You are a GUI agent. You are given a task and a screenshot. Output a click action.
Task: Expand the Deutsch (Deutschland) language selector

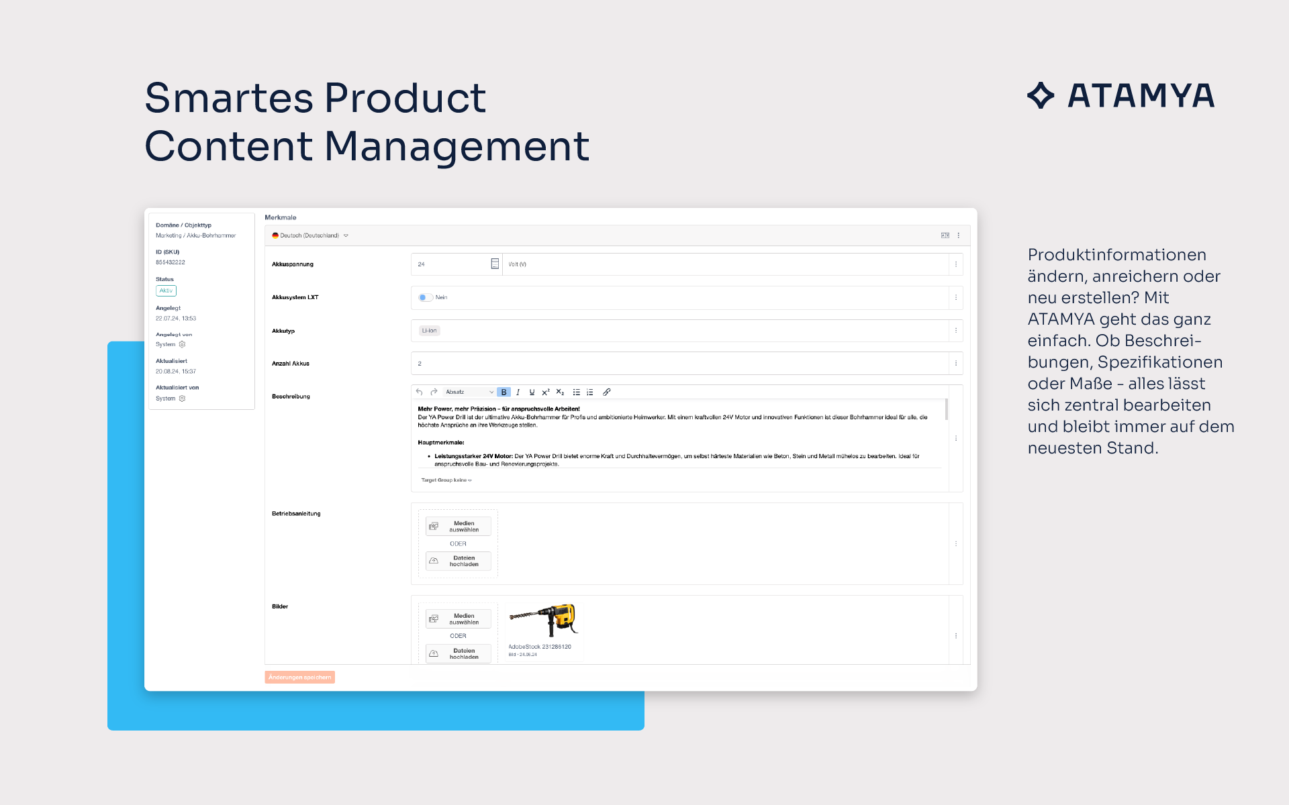[310, 235]
